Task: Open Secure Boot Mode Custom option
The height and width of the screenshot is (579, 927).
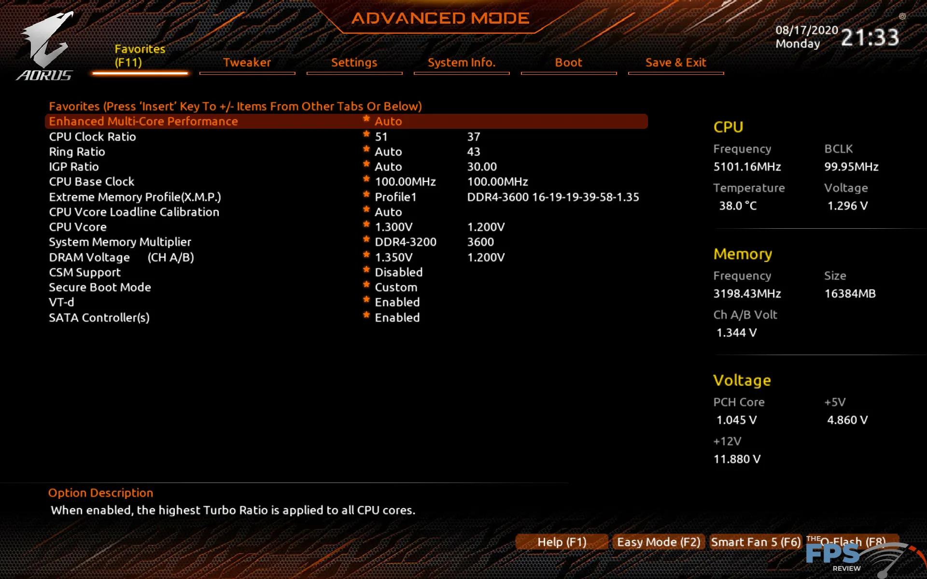Action: tap(396, 288)
